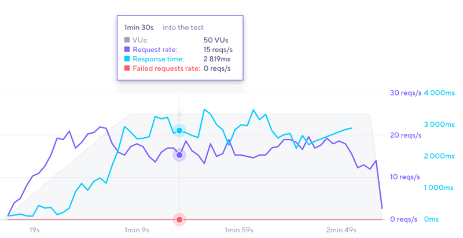Click the 19s x-axis label
Image resolution: width=463 pixels, height=238 pixels.
[x=35, y=230]
